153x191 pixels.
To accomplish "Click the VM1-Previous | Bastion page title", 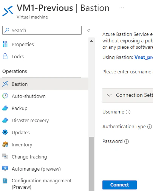I will [x=63, y=8].
